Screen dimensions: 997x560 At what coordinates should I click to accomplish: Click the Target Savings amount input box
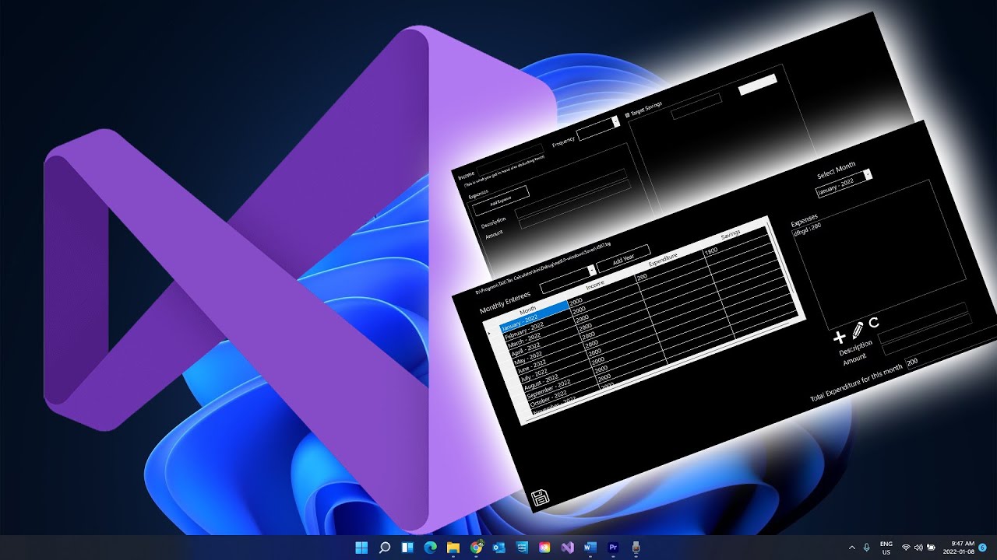tap(696, 107)
